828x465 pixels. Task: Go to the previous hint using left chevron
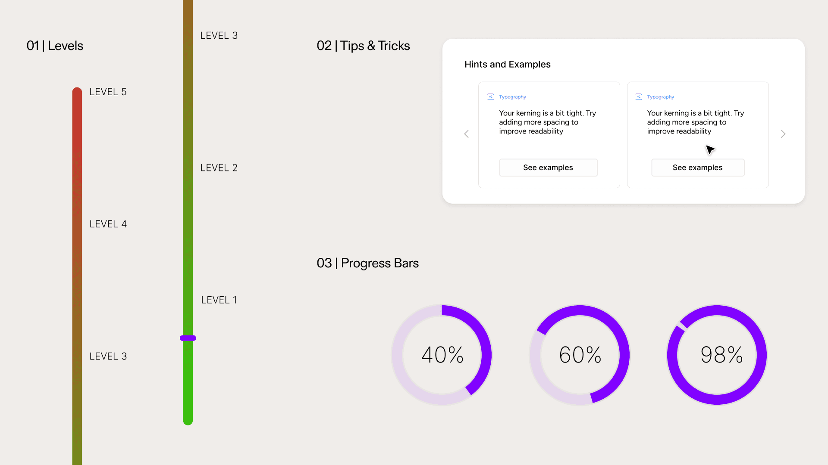[466, 134]
